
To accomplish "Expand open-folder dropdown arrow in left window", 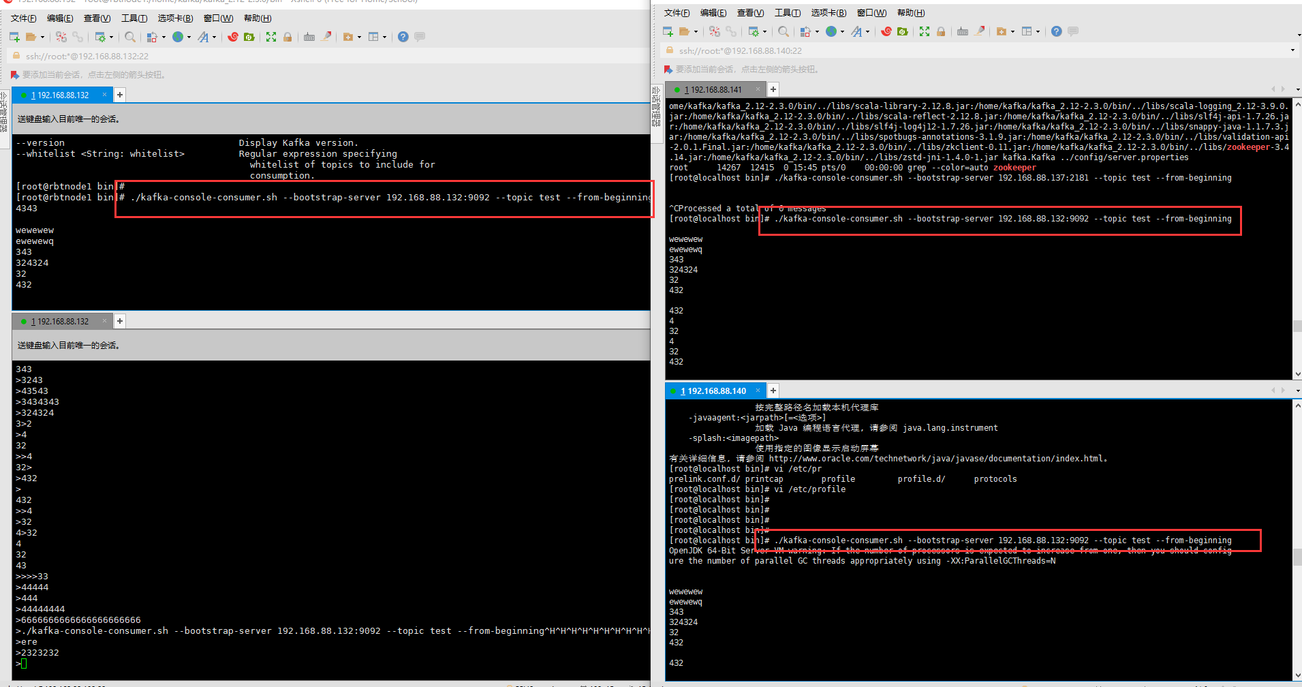I will pyautogui.click(x=42, y=37).
